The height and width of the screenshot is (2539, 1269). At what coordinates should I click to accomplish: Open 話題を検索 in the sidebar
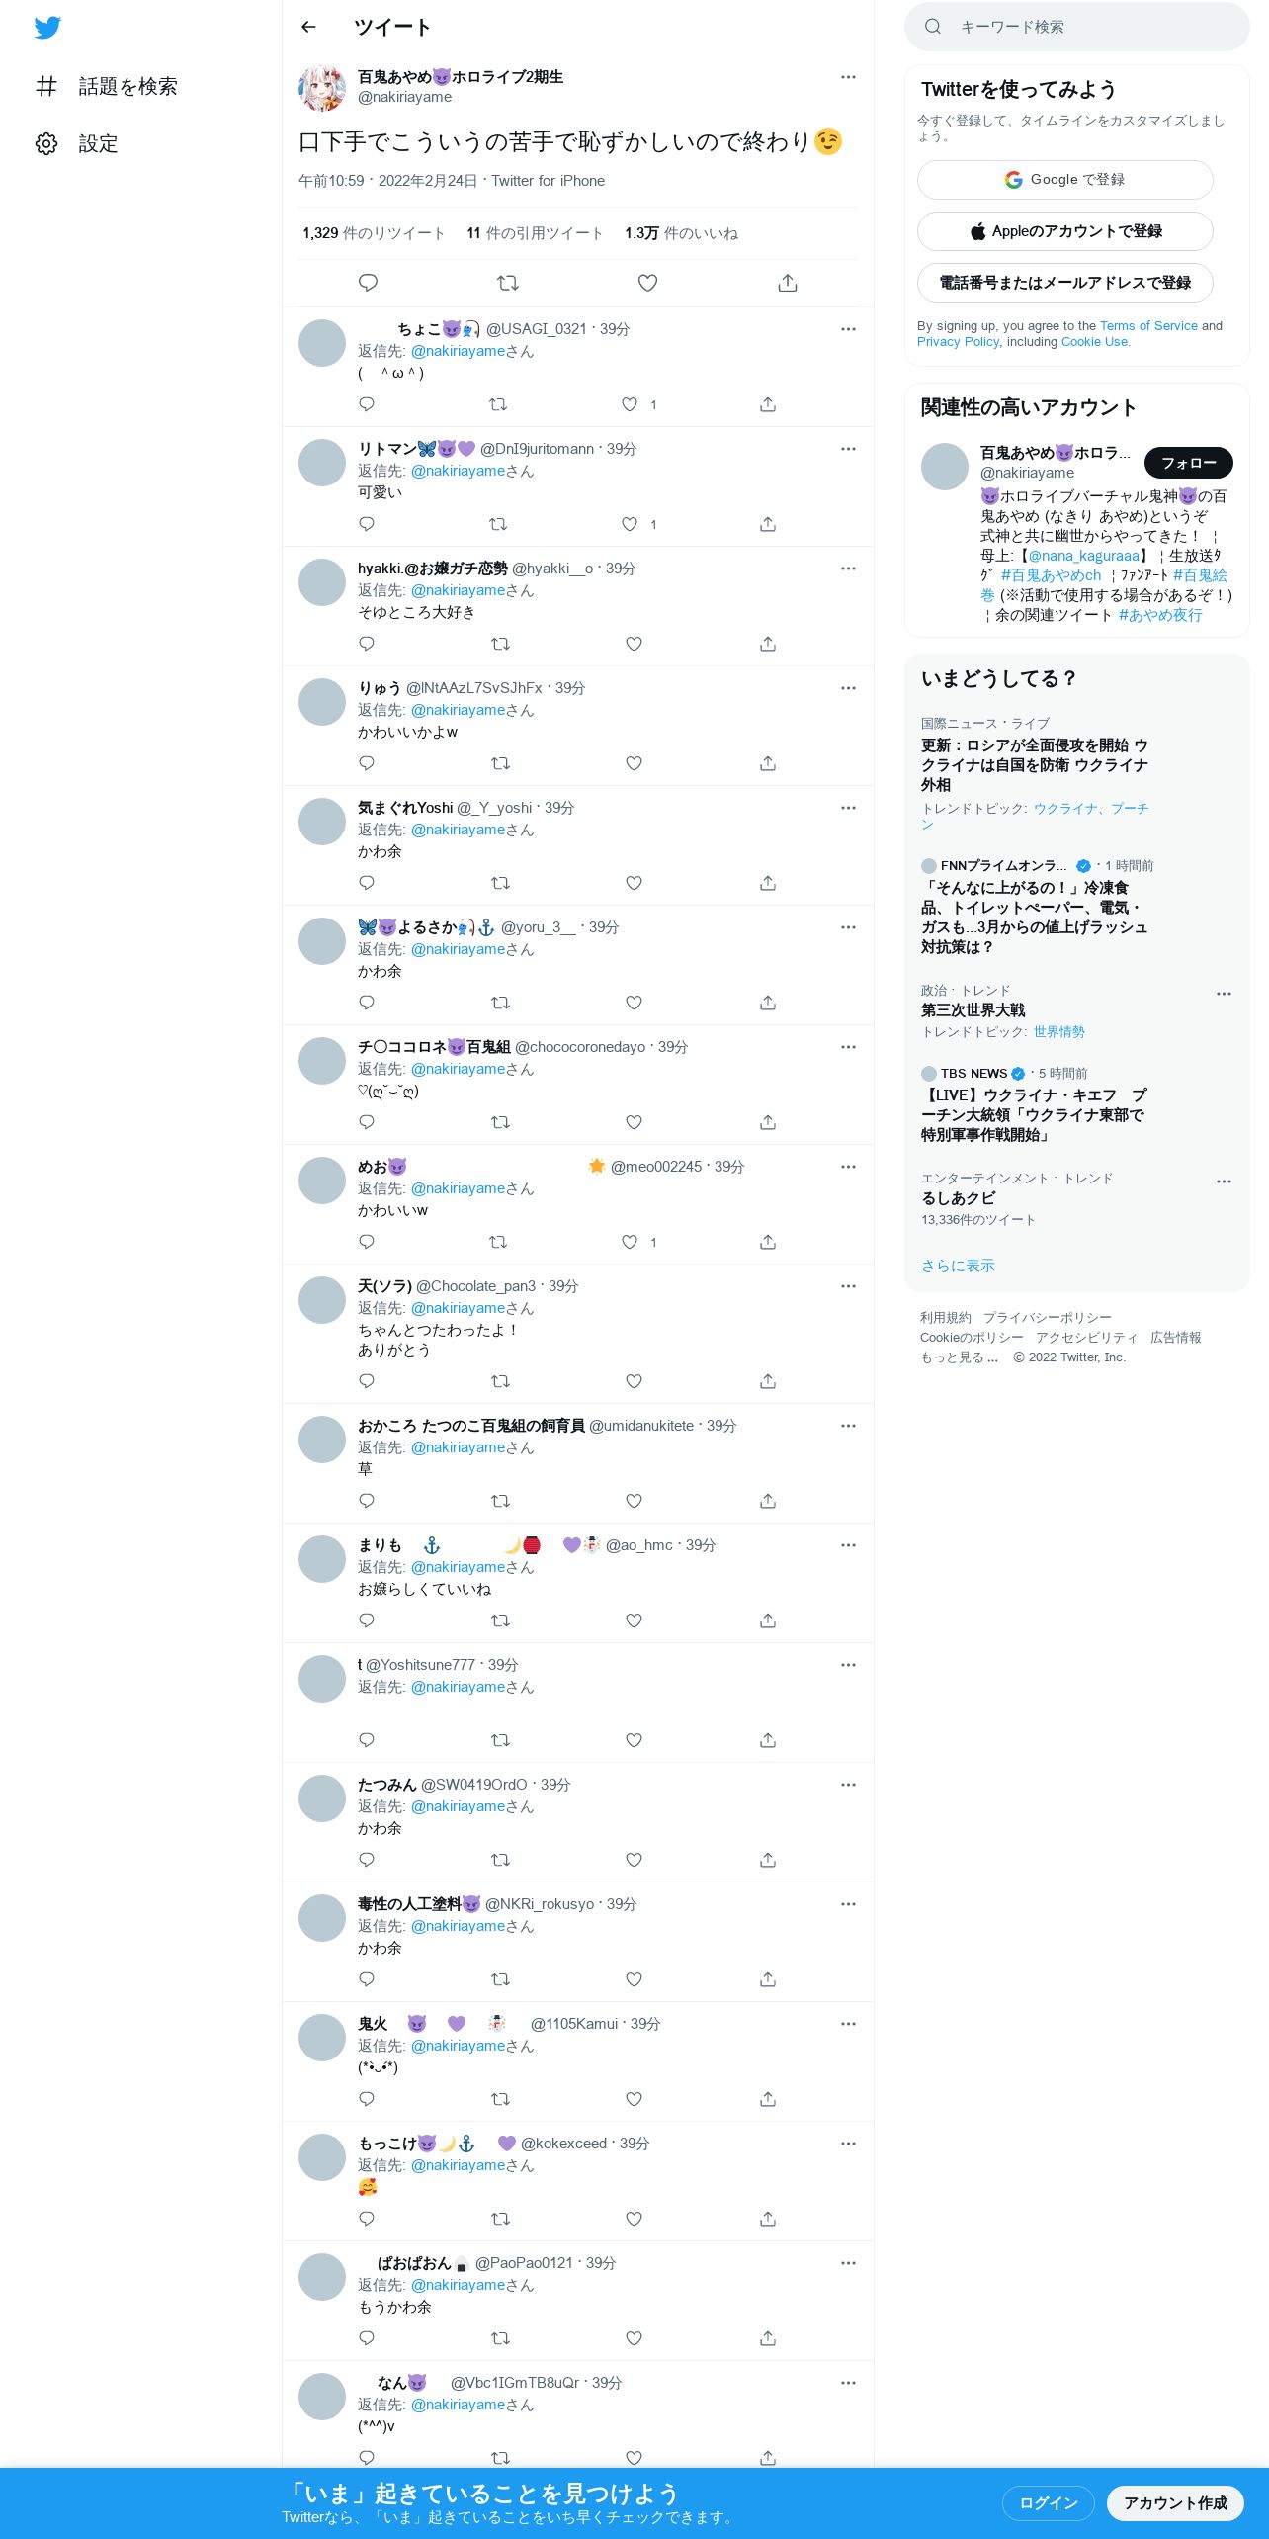click(128, 86)
